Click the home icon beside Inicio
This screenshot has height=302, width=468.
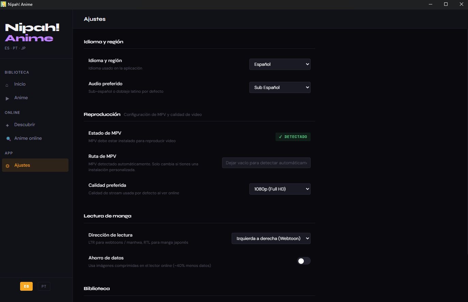pos(7,85)
